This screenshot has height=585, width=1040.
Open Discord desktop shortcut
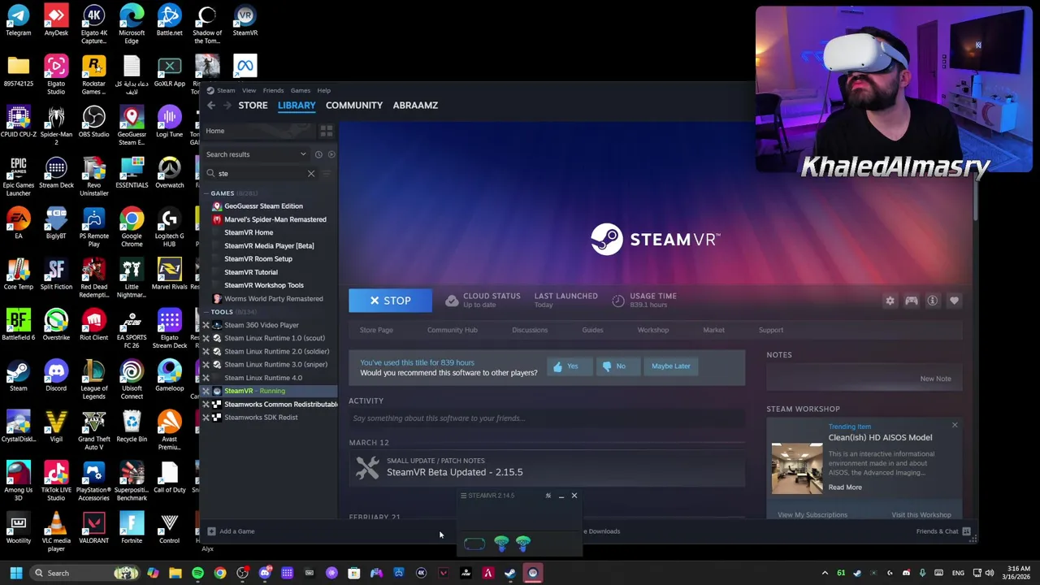(x=56, y=376)
